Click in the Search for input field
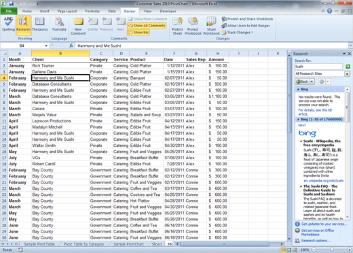Viewport: 353px width, 253px height. 318,67
